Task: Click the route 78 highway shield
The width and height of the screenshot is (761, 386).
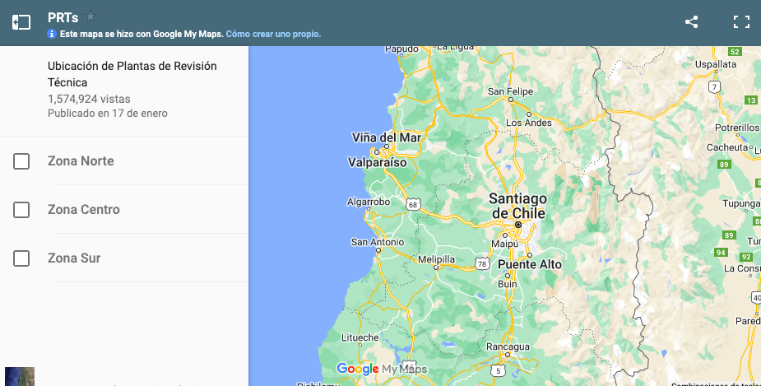Action: click(481, 264)
